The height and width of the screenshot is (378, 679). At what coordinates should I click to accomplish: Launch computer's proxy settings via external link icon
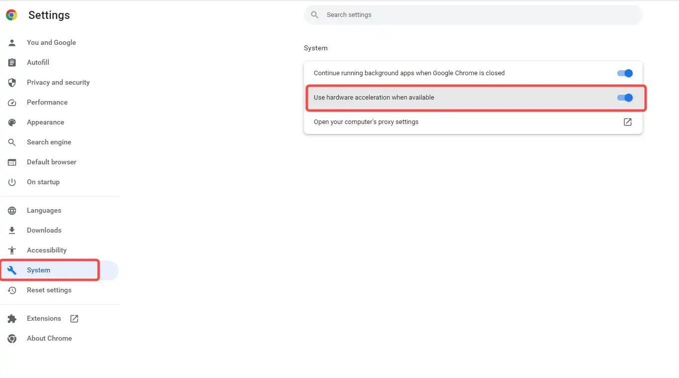pos(627,122)
